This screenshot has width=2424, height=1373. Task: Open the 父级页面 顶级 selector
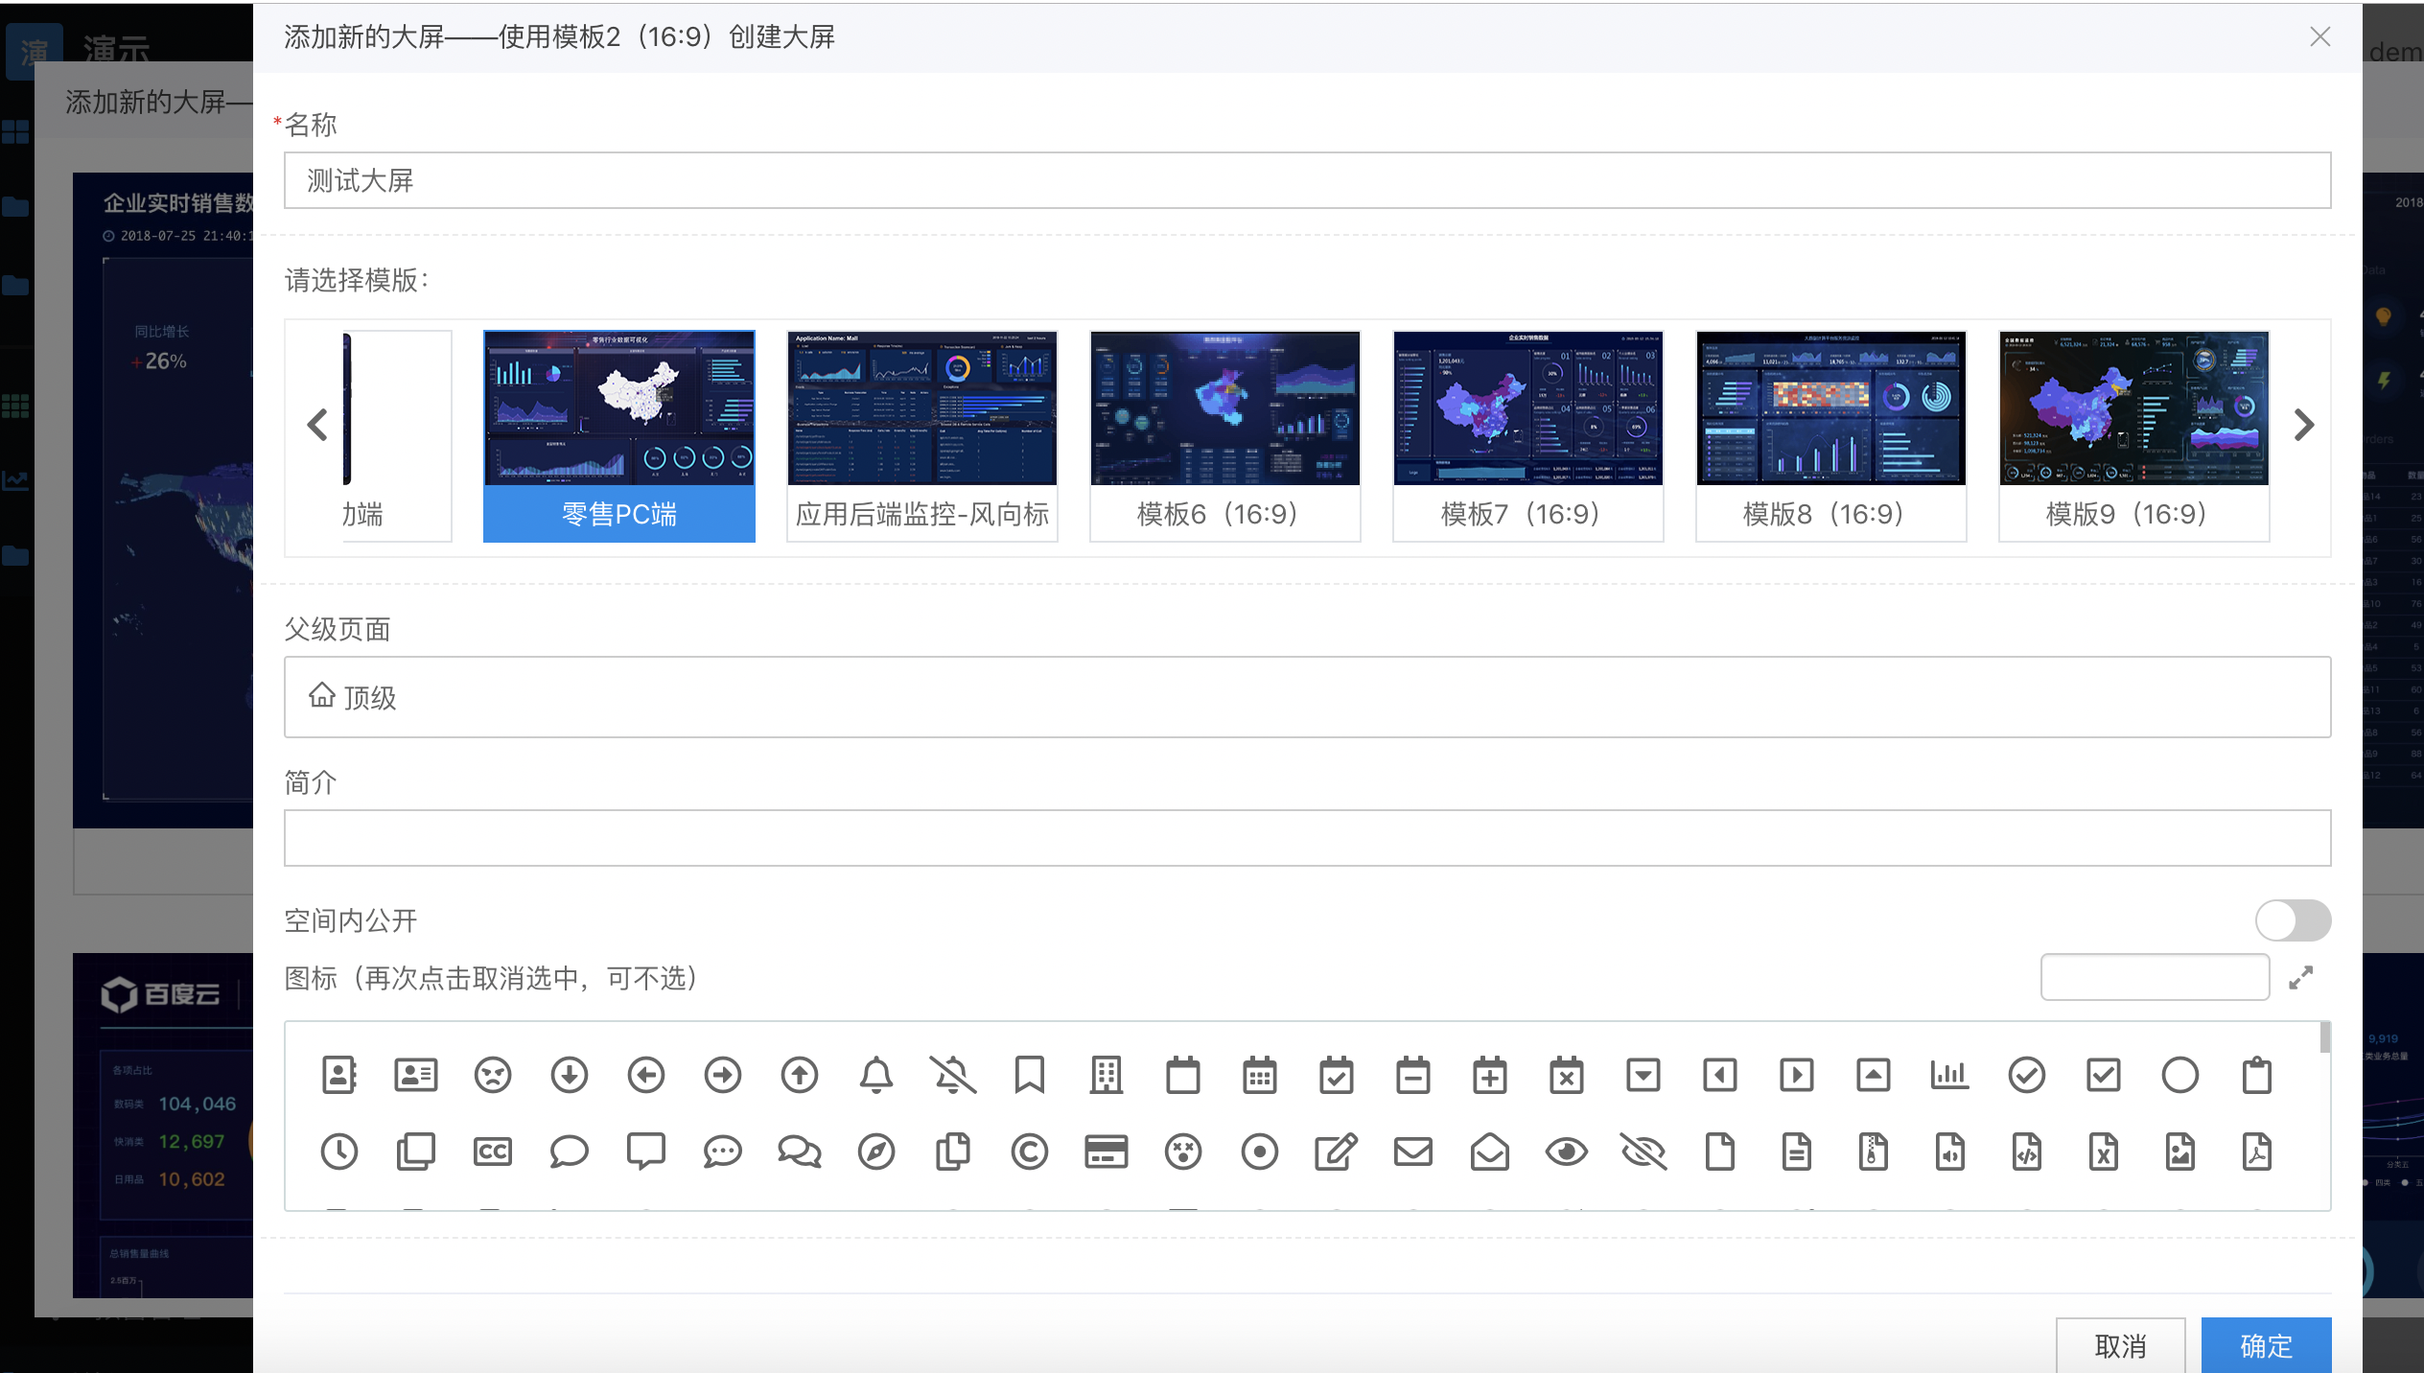point(1308,697)
